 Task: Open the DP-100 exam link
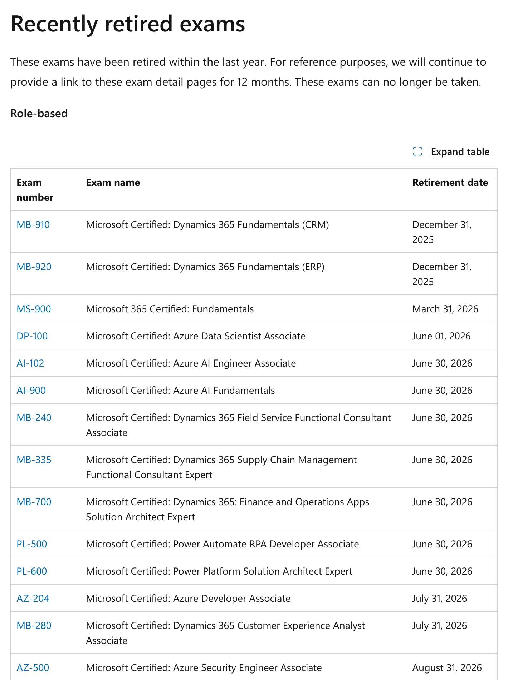coord(32,336)
